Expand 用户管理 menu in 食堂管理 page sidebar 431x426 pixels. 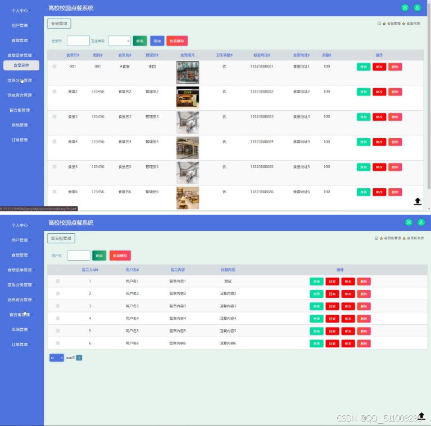21,25
